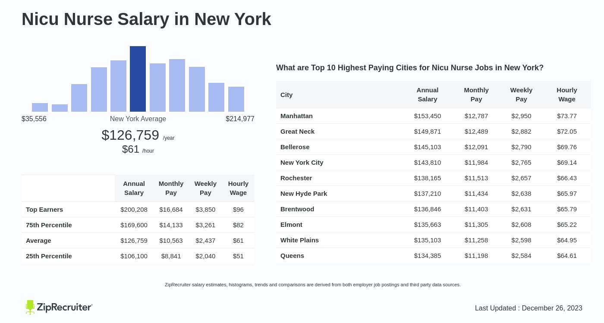The width and height of the screenshot is (604, 323).
Task: Click the Manhattan city row label
Action: pos(296,116)
